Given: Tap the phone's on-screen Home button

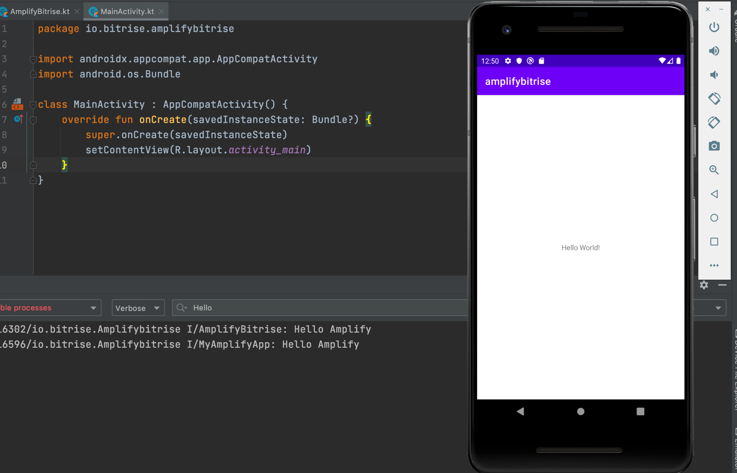Looking at the screenshot, I should (580, 411).
